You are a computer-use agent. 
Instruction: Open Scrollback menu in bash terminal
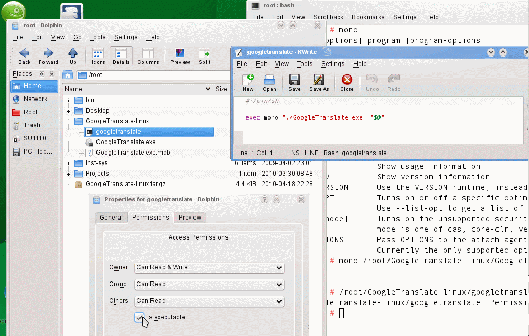(x=328, y=17)
